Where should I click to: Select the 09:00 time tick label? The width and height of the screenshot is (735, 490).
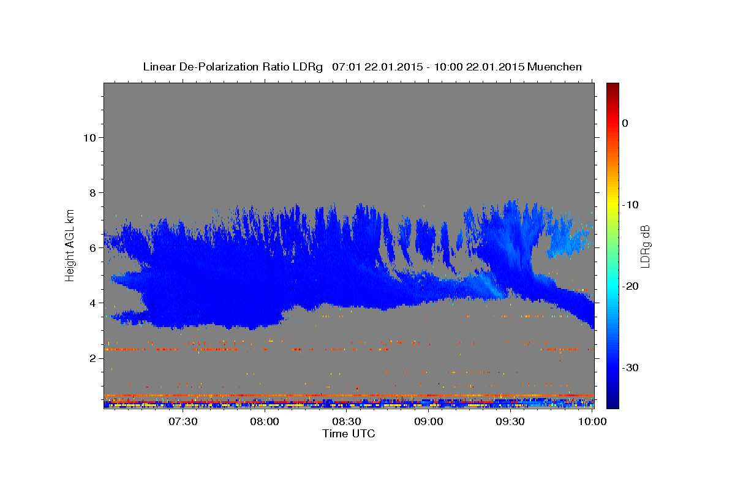click(429, 422)
